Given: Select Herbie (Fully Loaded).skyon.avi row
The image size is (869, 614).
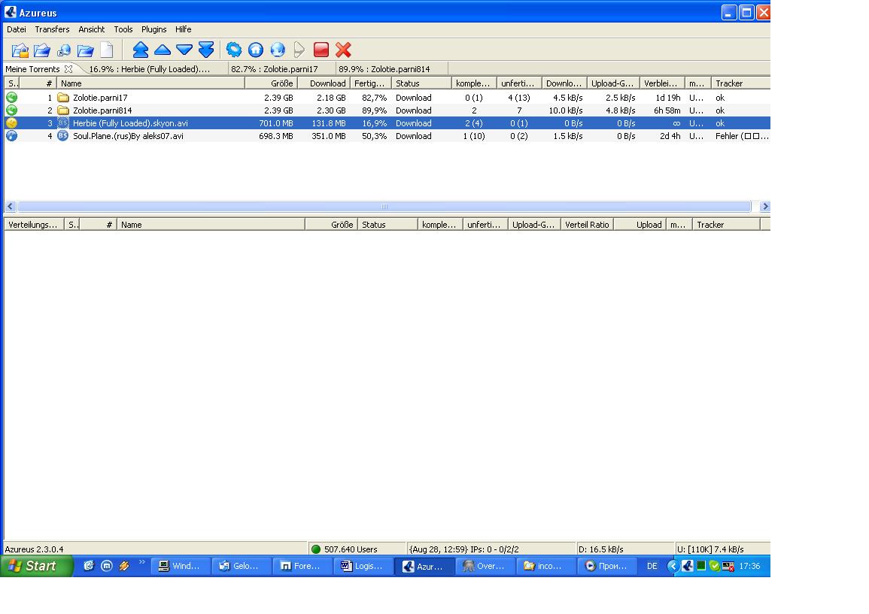Looking at the screenshot, I should (x=387, y=123).
